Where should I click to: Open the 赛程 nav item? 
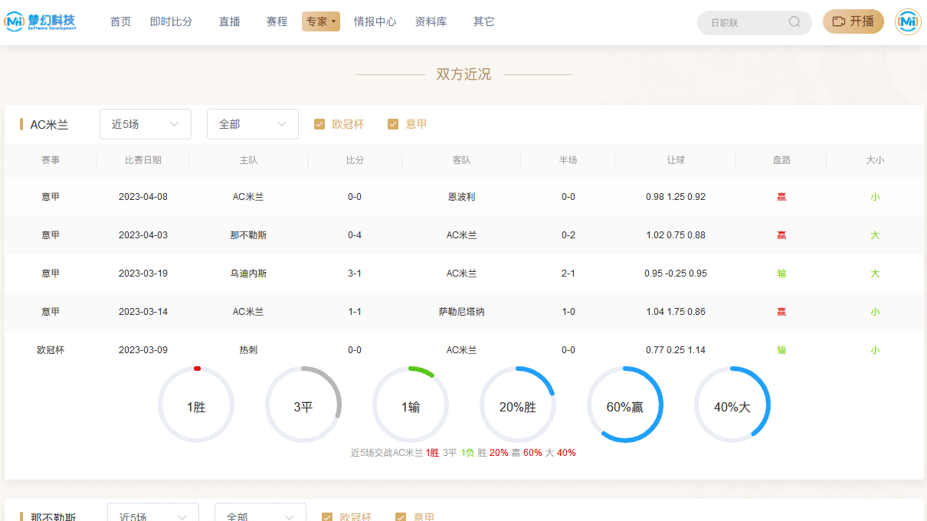coord(277,21)
